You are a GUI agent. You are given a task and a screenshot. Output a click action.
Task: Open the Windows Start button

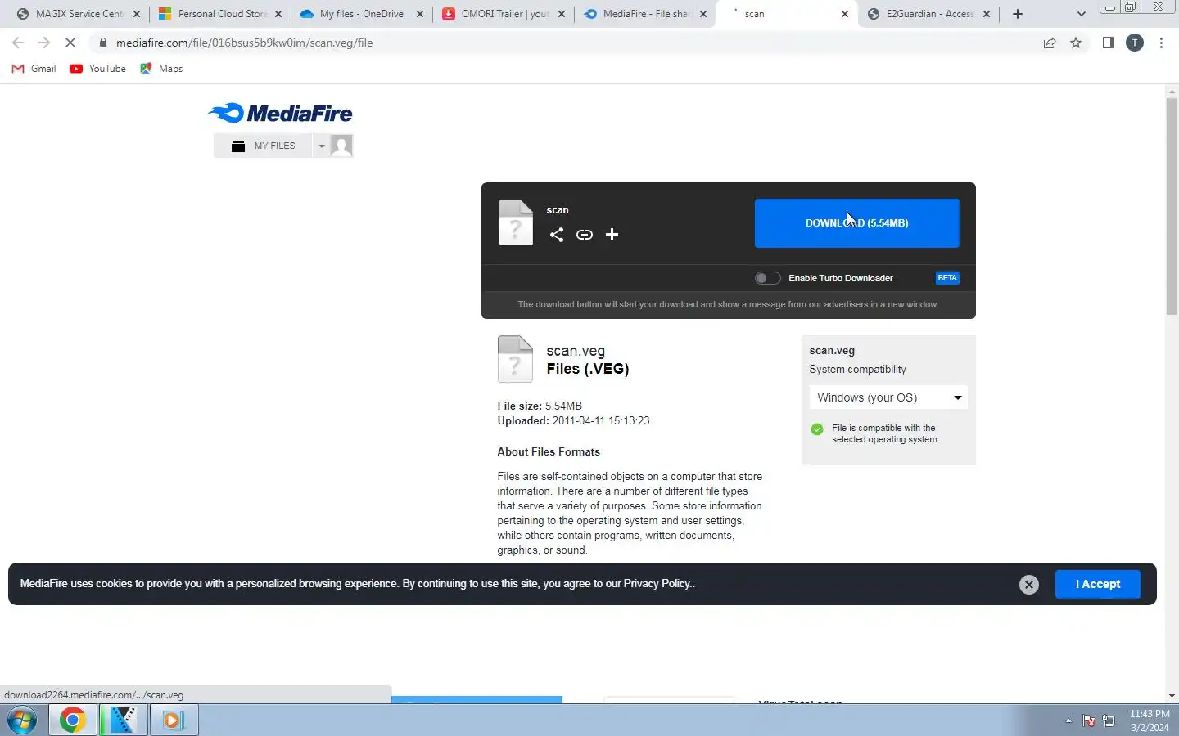22,720
